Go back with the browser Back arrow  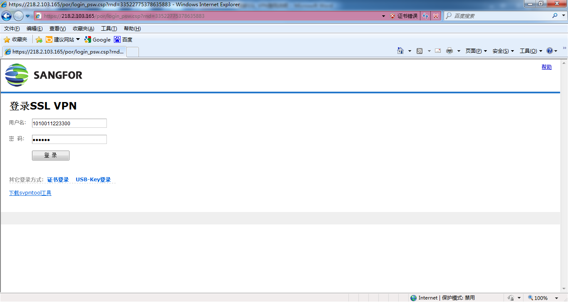[6, 16]
